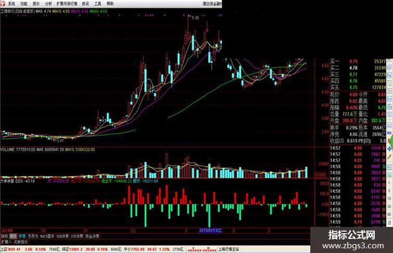Click the FS icon in right toolbar
The width and height of the screenshot is (393, 253).
click(x=389, y=167)
